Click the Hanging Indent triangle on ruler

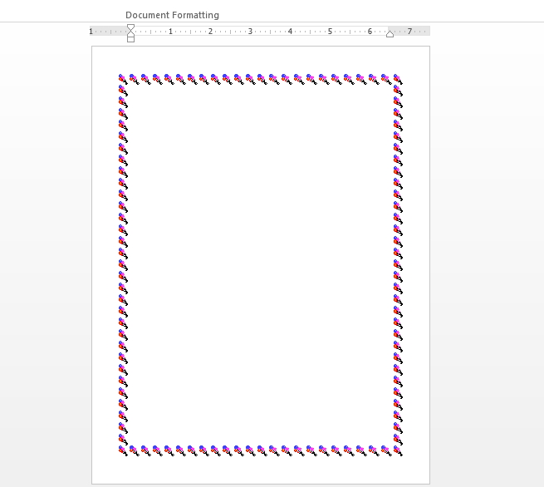tap(130, 34)
